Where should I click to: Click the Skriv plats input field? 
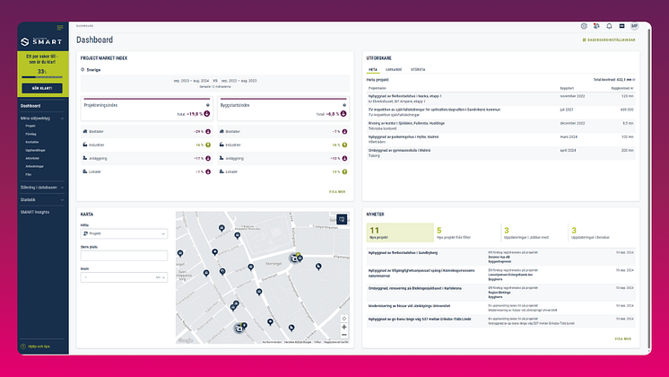click(124, 256)
